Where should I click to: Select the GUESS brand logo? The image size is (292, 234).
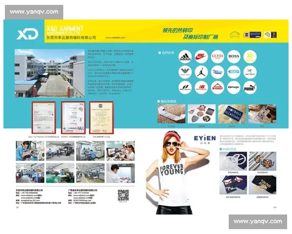(x=217, y=57)
